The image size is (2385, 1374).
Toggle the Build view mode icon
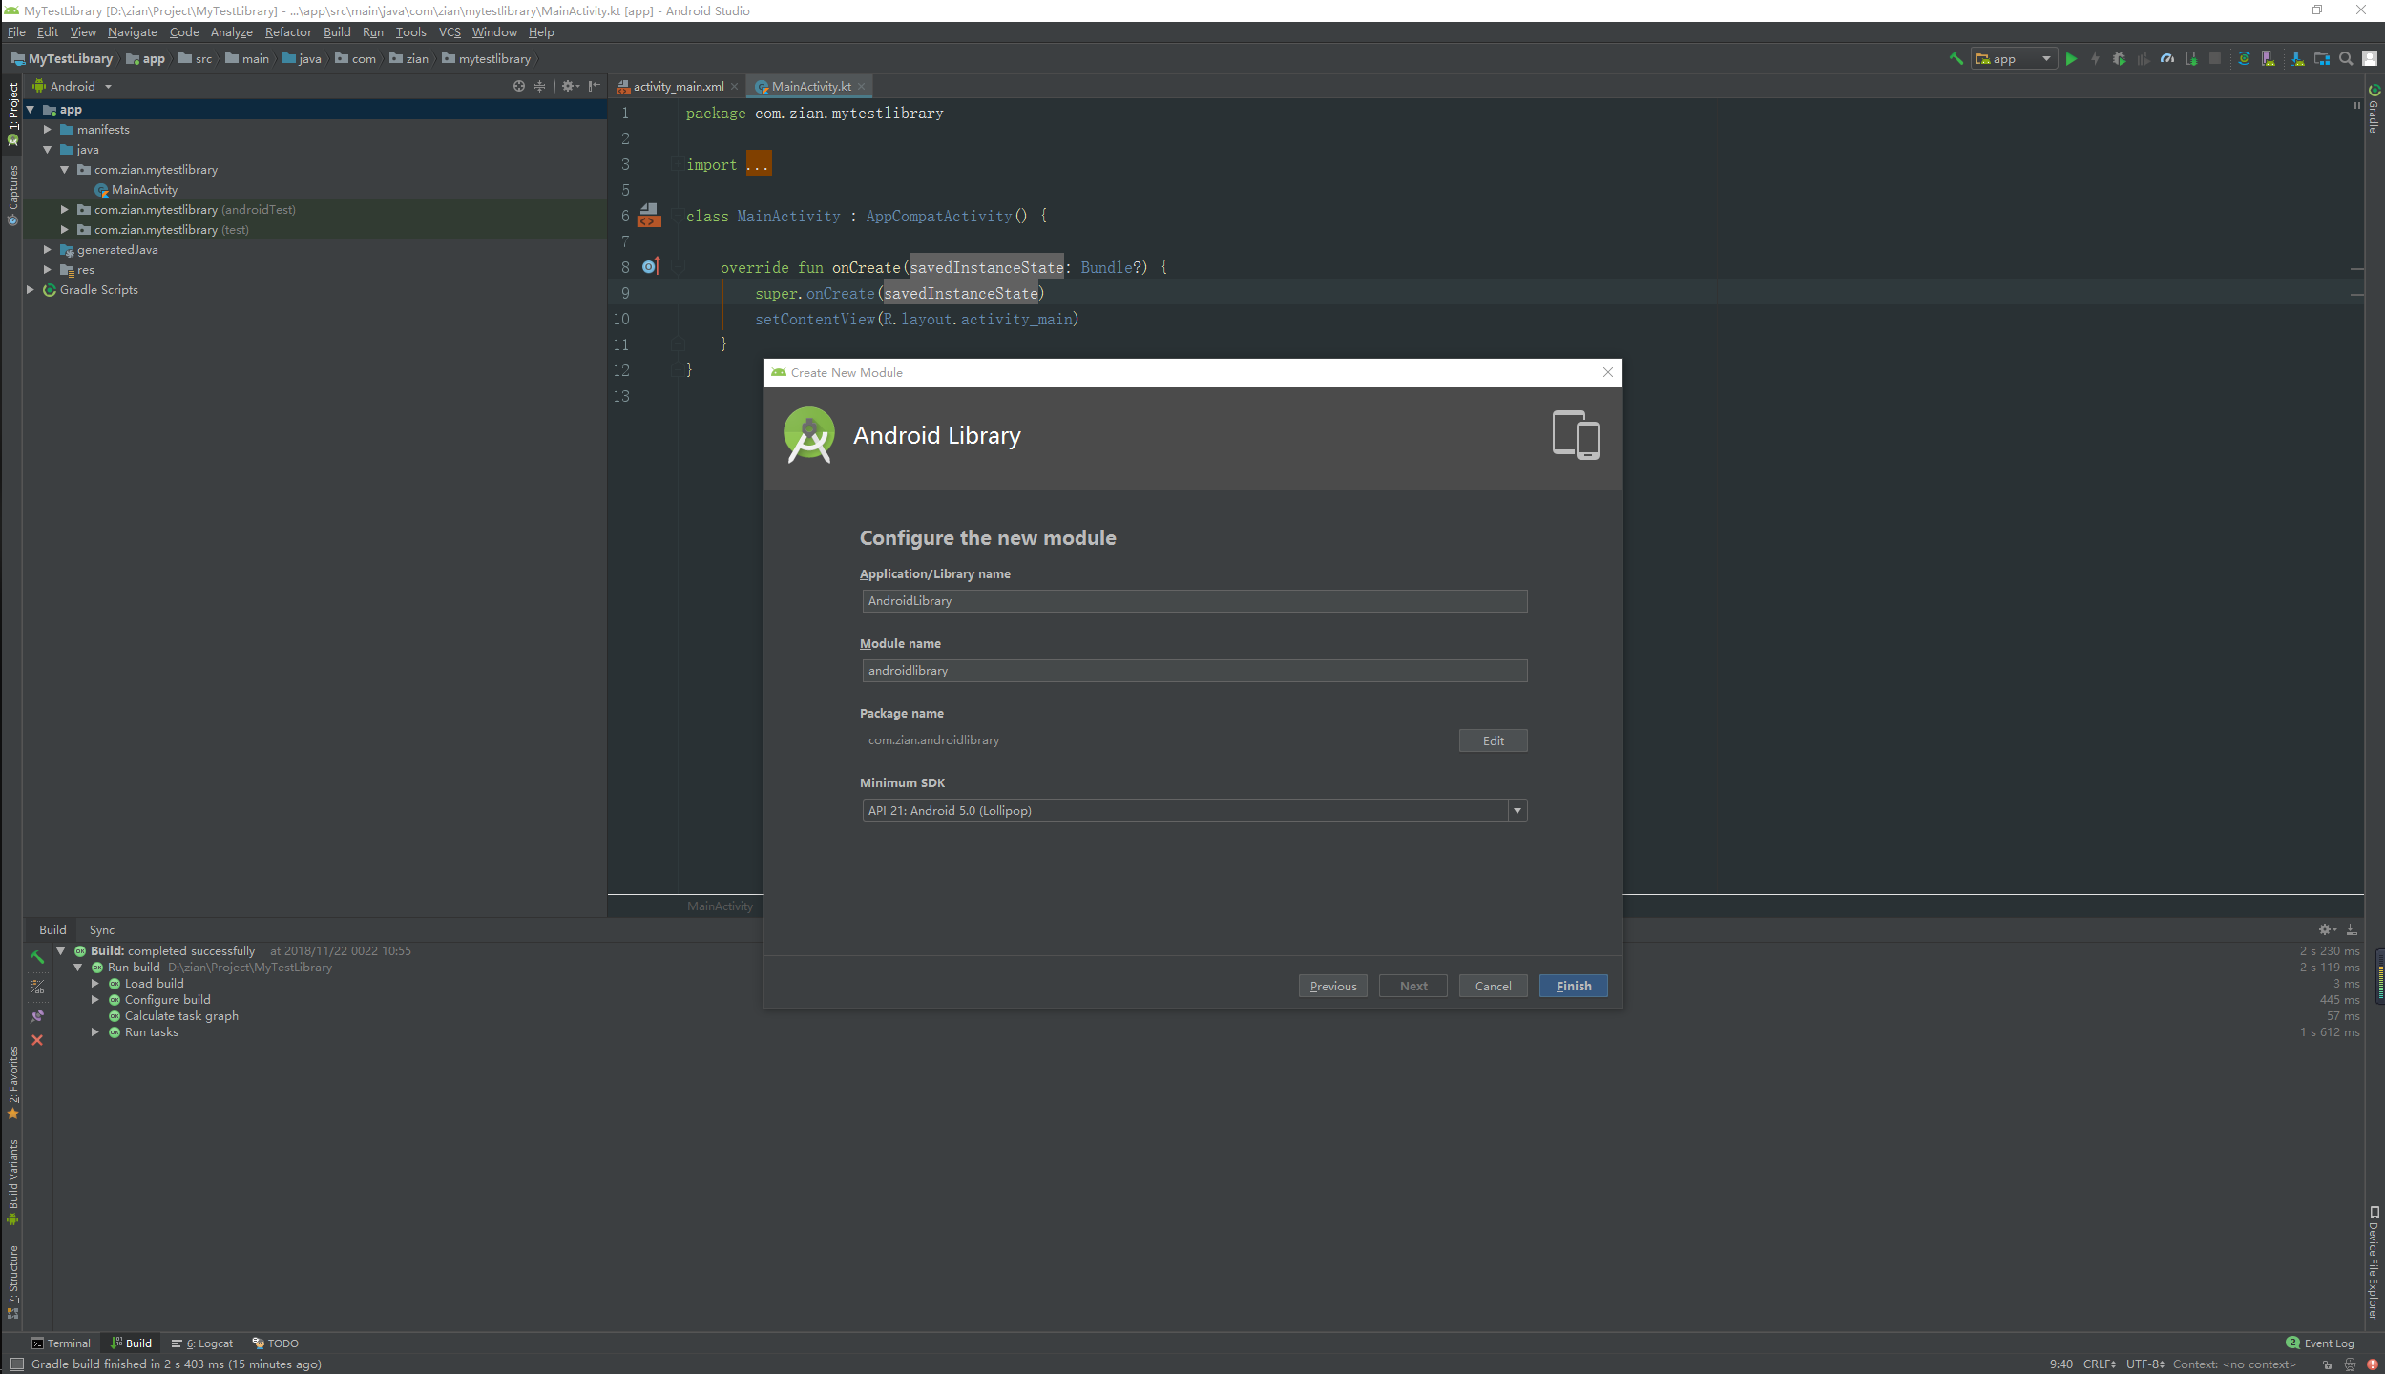pos(37,988)
